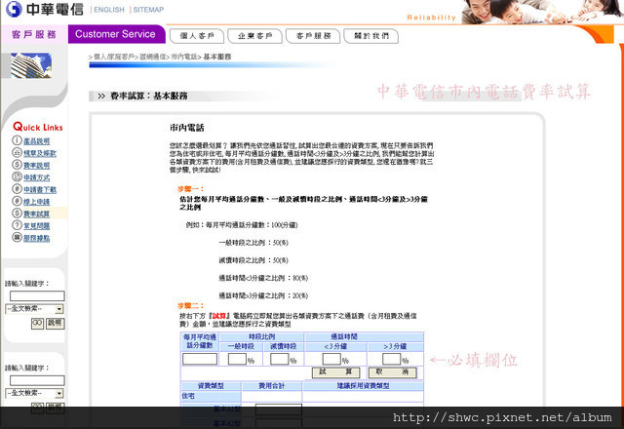Click the 步驟一 step label
624x429 pixels.
(191, 189)
